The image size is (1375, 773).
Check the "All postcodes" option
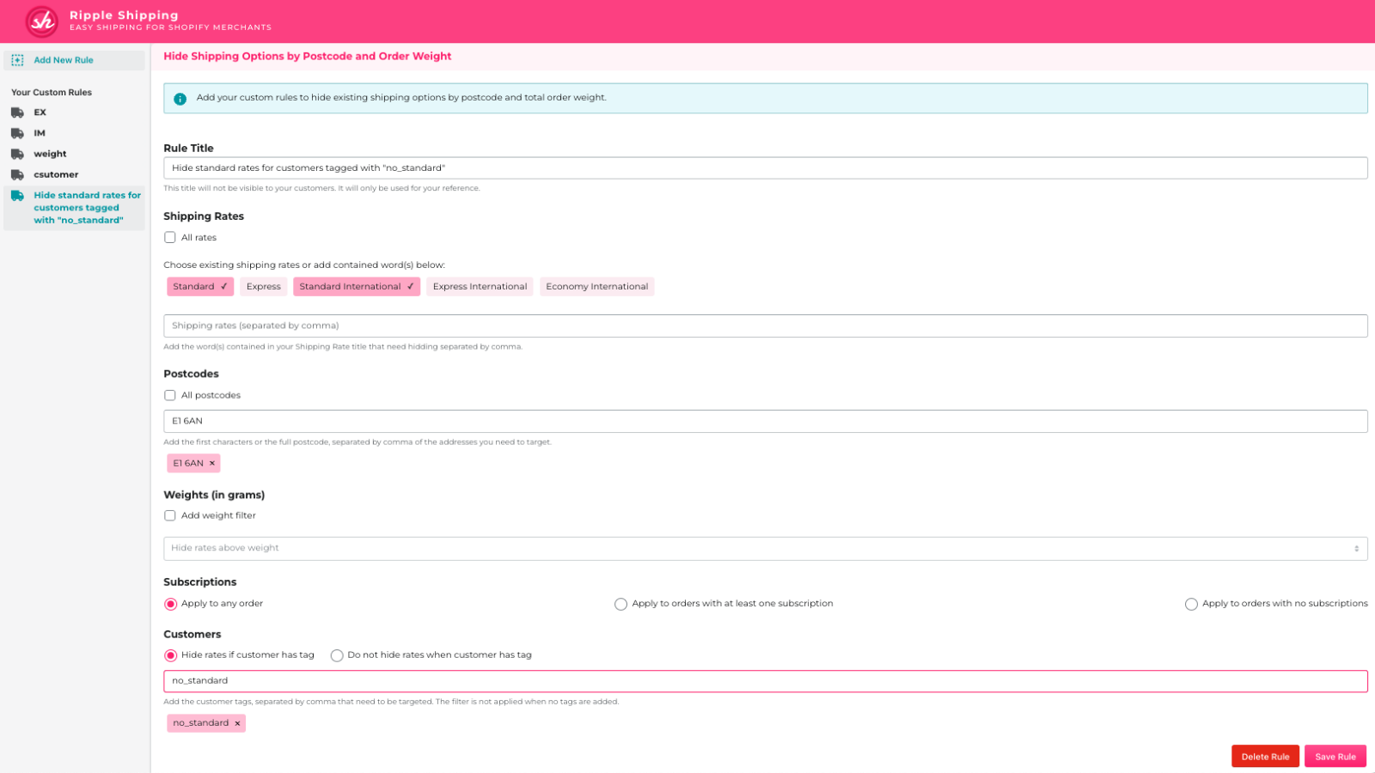[170, 395]
